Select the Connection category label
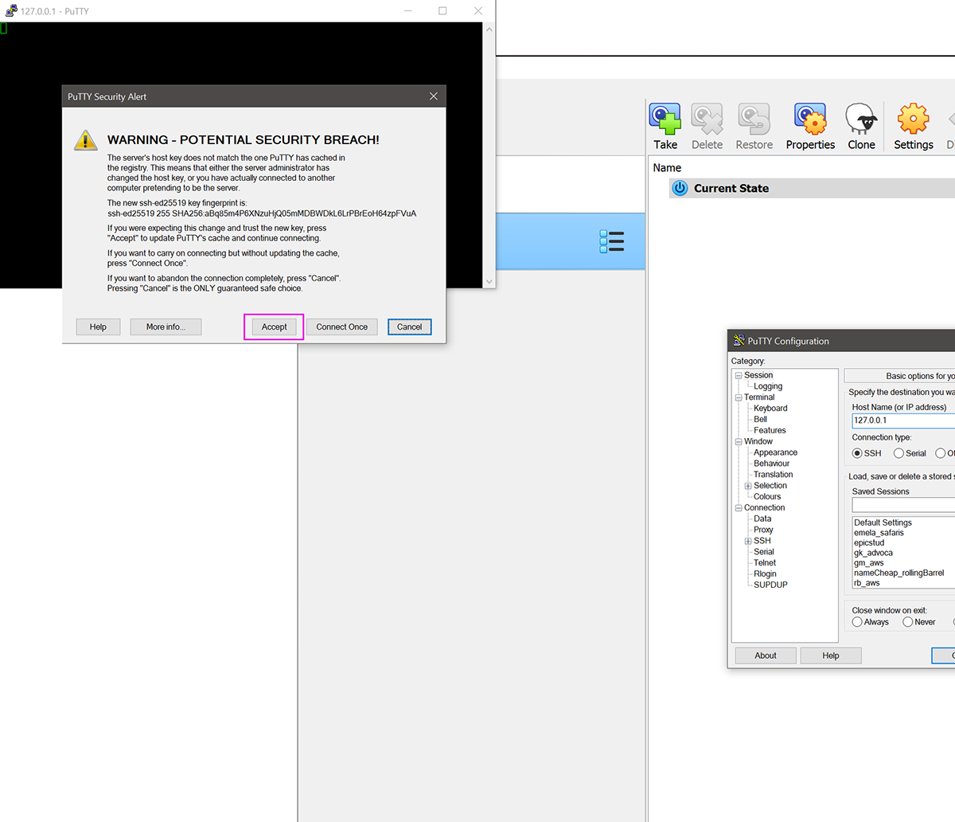 (x=765, y=507)
